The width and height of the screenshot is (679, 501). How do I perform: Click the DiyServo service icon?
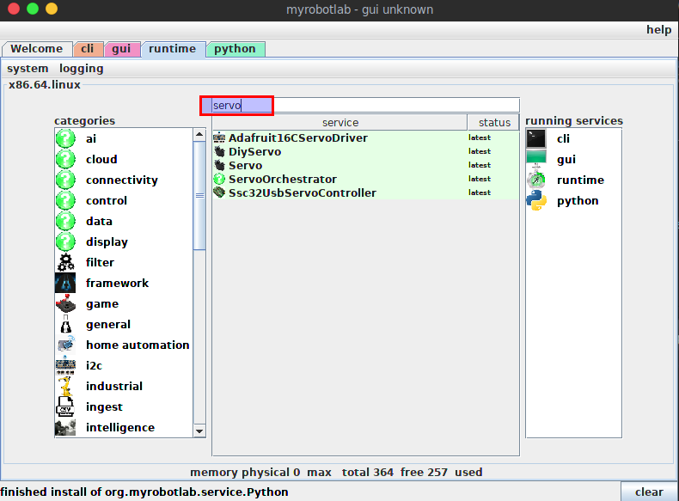click(x=219, y=151)
